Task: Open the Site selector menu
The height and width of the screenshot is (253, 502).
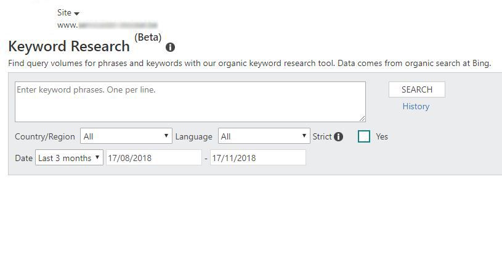Action: (x=68, y=13)
